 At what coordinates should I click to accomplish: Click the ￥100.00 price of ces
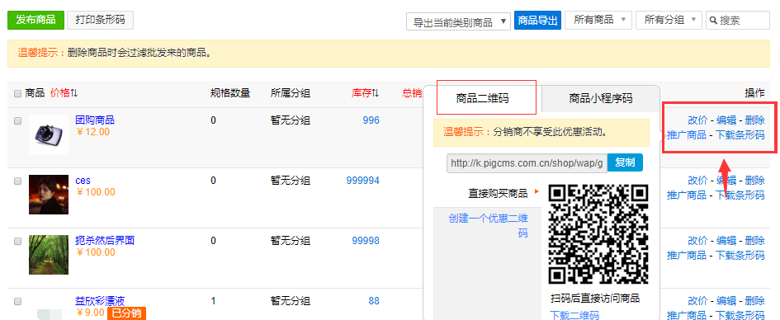[96, 192]
